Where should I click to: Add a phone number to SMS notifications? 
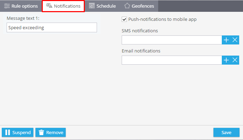[x=226, y=40]
